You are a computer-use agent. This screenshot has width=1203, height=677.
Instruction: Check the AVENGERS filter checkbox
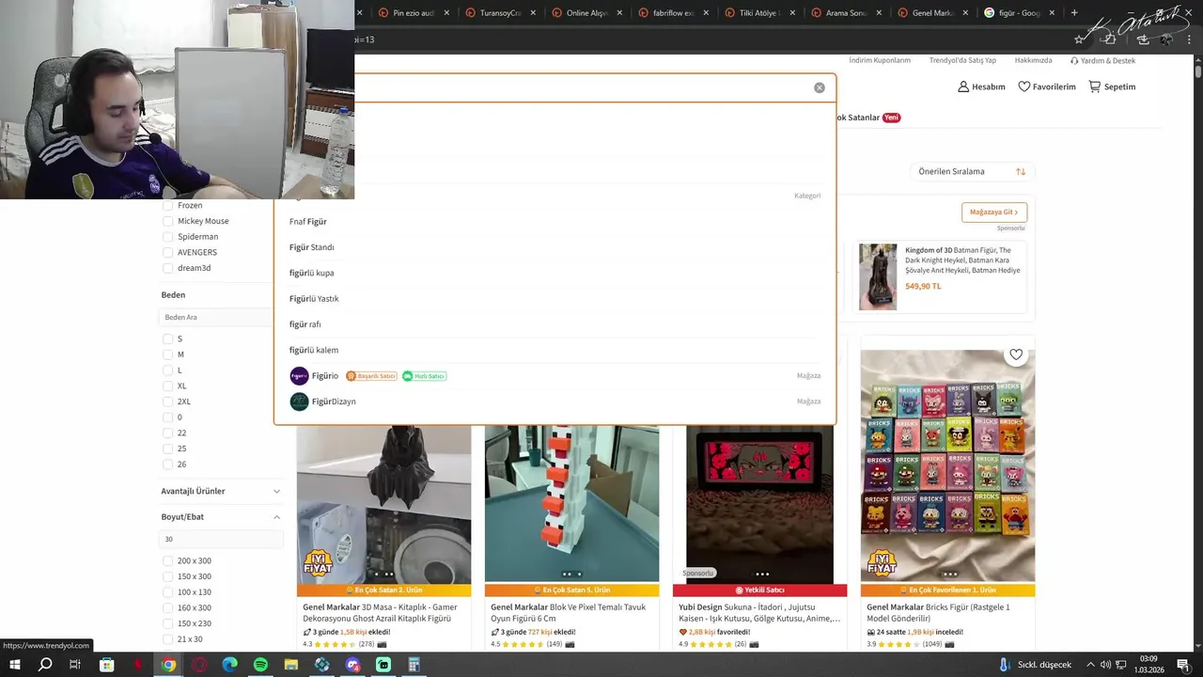click(x=168, y=252)
